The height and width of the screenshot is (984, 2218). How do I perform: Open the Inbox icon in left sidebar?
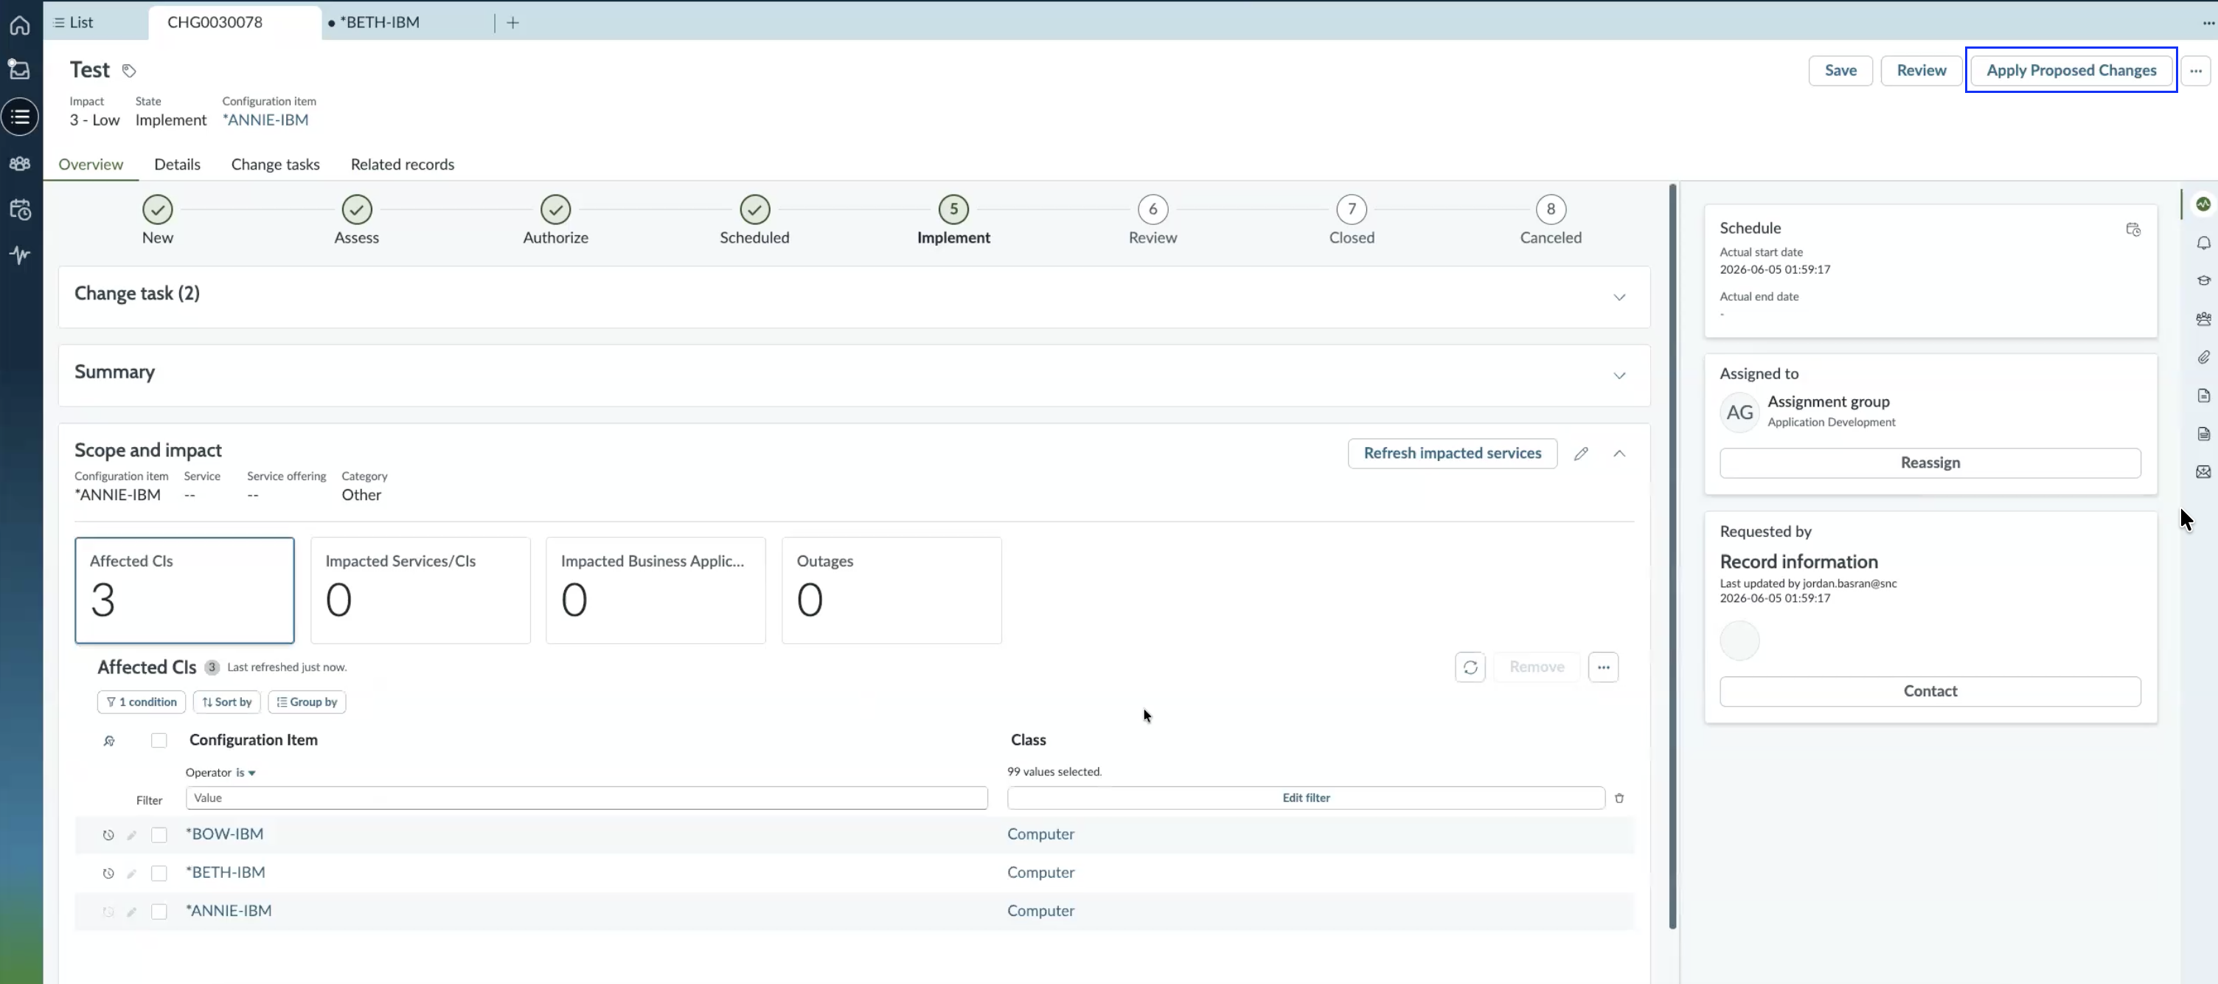20,70
